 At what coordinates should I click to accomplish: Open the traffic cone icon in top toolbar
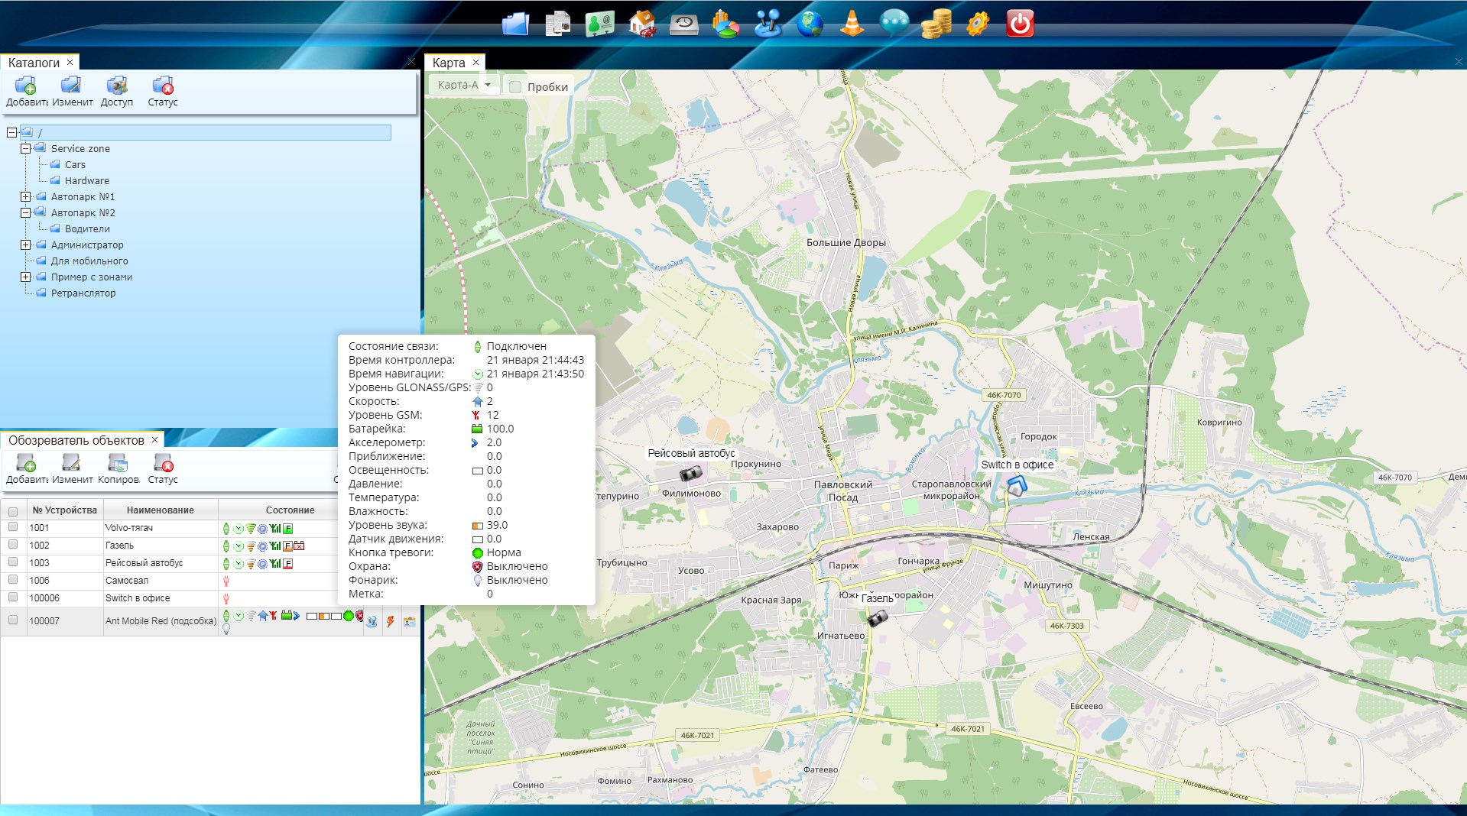click(x=852, y=24)
